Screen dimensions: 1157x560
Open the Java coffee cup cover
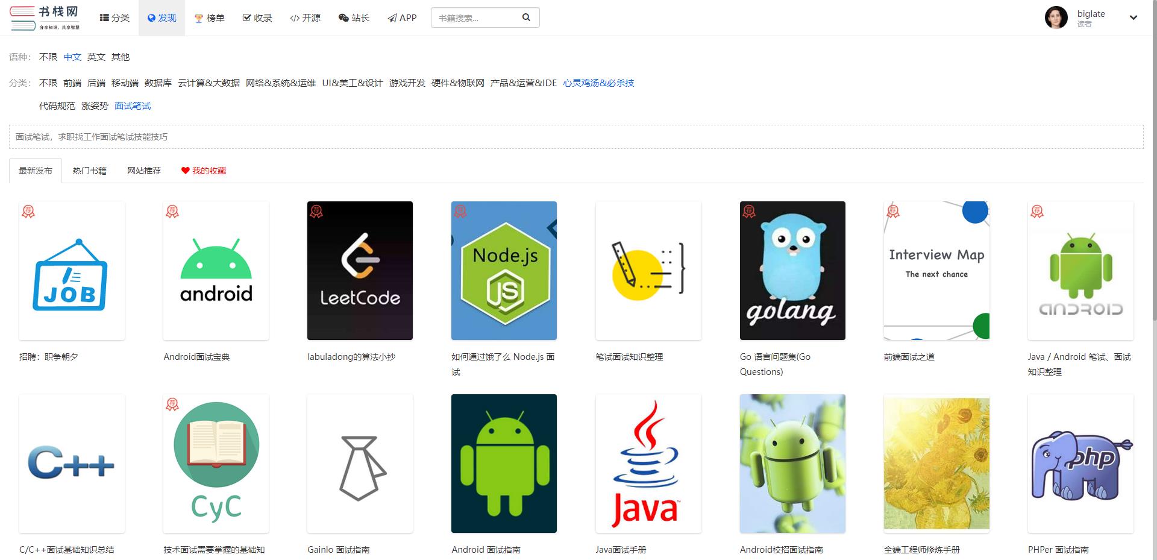(648, 464)
